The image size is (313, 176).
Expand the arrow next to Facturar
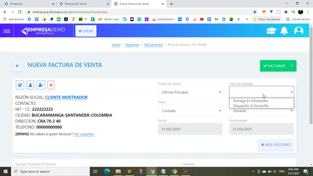point(292,66)
